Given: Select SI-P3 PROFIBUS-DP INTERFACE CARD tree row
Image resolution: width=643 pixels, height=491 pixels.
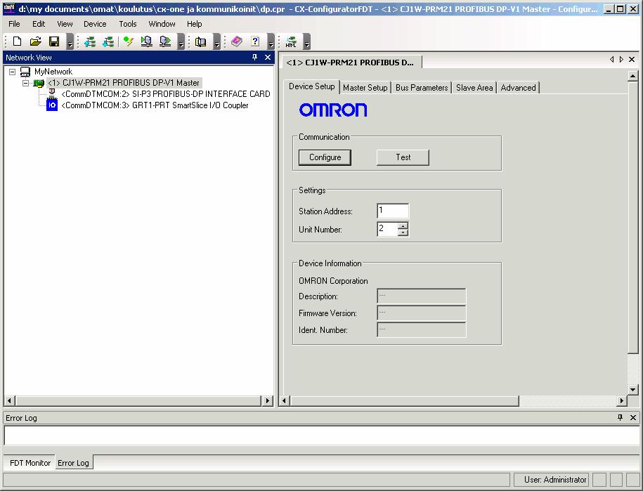Looking at the screenshot, I should [x=166, y=94].
